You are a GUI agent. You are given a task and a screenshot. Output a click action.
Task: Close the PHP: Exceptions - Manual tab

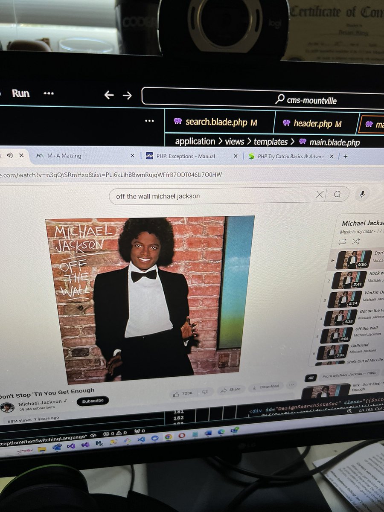point(236,157)
